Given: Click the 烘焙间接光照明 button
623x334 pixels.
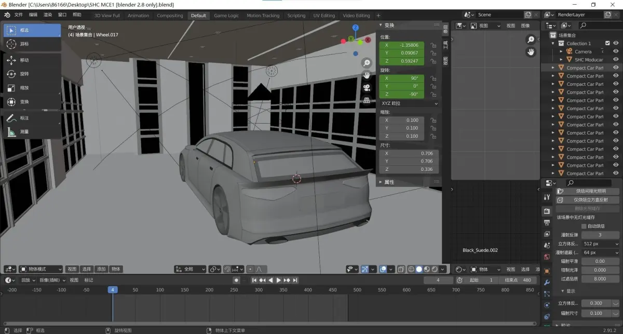Looking at the screenshot, I should [588, 191].
